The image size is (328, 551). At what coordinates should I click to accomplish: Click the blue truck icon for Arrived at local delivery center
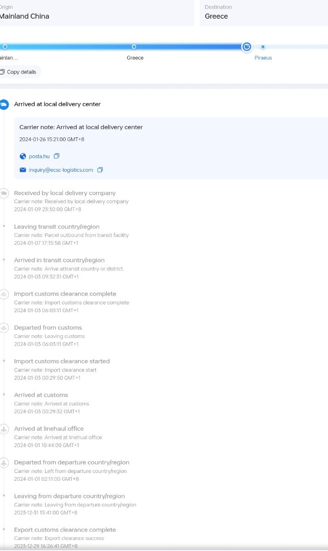tap(4, 104)
